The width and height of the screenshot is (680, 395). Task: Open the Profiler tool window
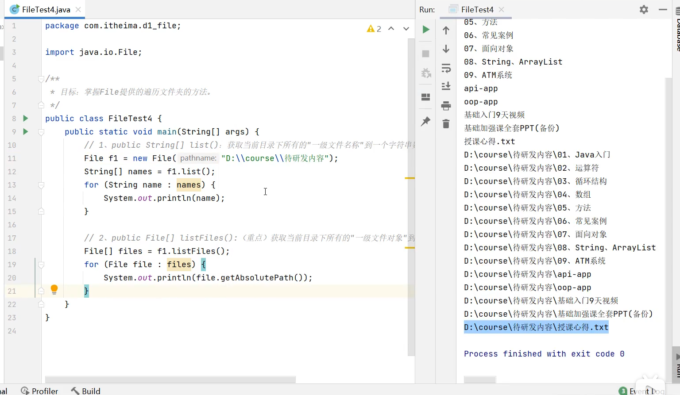[39, 391]
